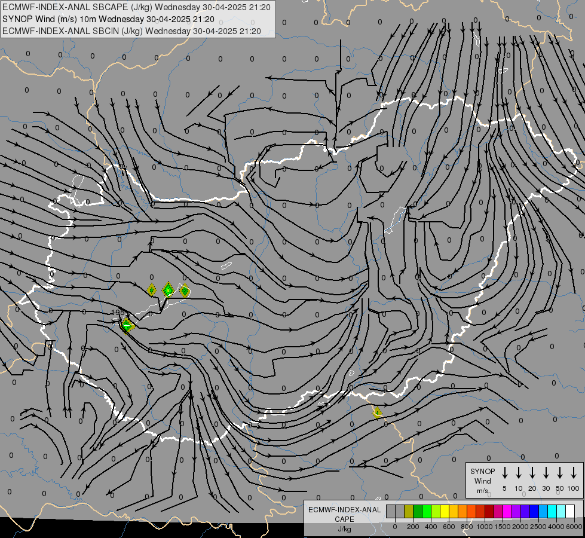Click the 'CAPE' word in the color legend
The image size is (585, 538).
(344, 519)
